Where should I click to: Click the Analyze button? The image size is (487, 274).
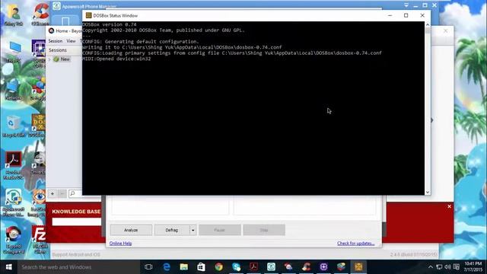coord(131,230)
